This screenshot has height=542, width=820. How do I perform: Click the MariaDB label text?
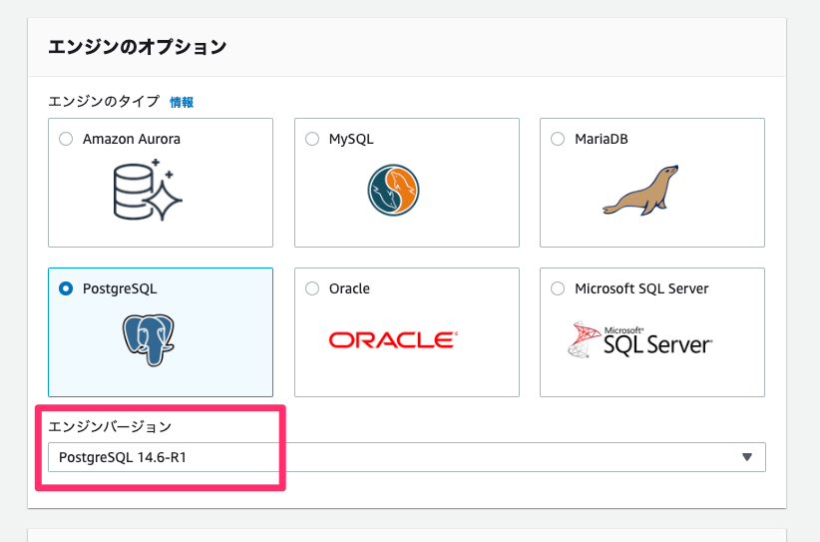click(601, 139)
